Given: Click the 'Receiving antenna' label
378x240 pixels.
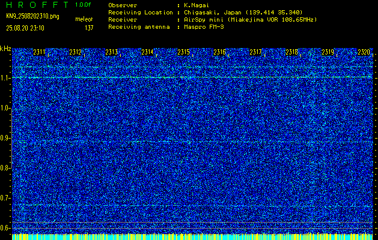Looking at the screenshot, I should (139, 27).
